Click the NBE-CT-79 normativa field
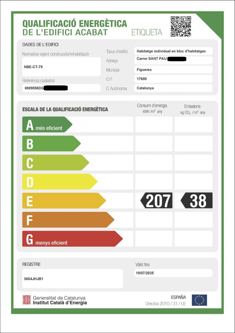 tap(61, 67)
